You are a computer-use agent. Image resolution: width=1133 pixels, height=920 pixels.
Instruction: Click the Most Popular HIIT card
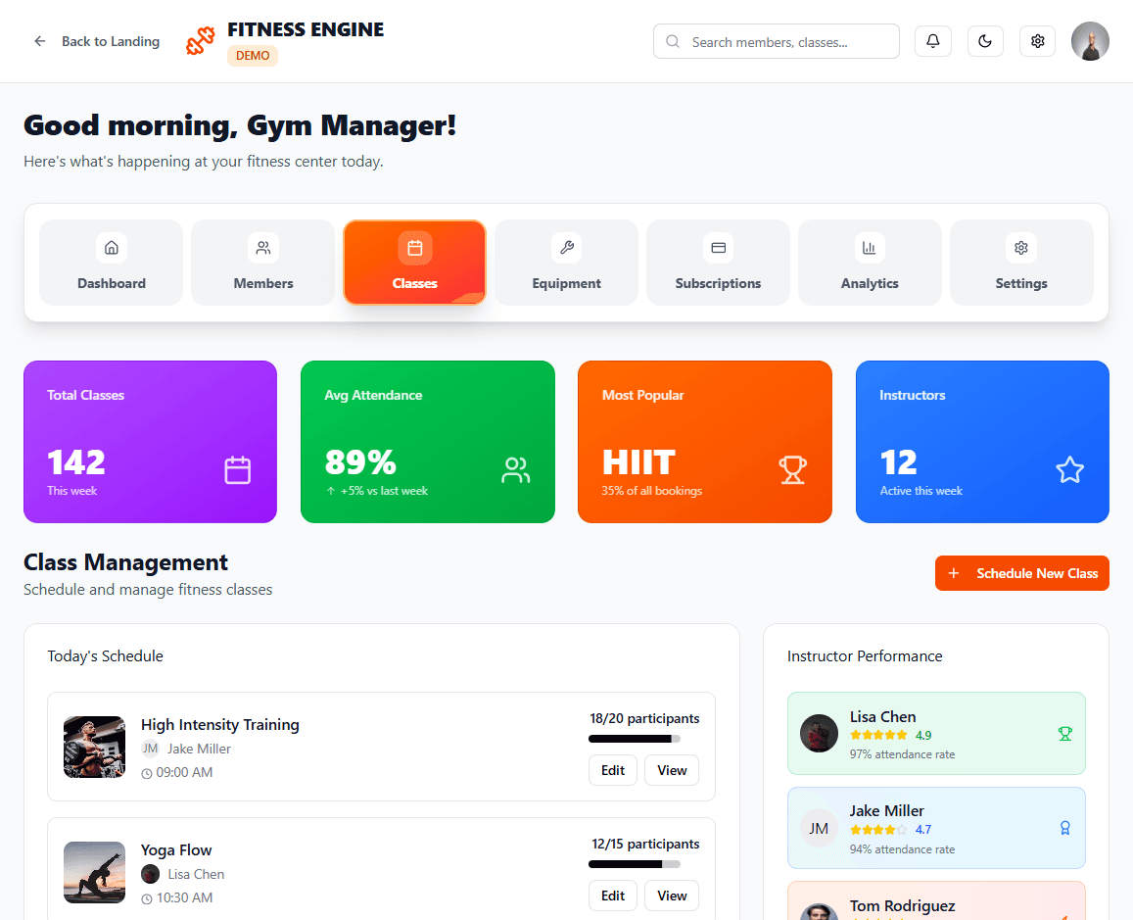(x=704, y=442)
